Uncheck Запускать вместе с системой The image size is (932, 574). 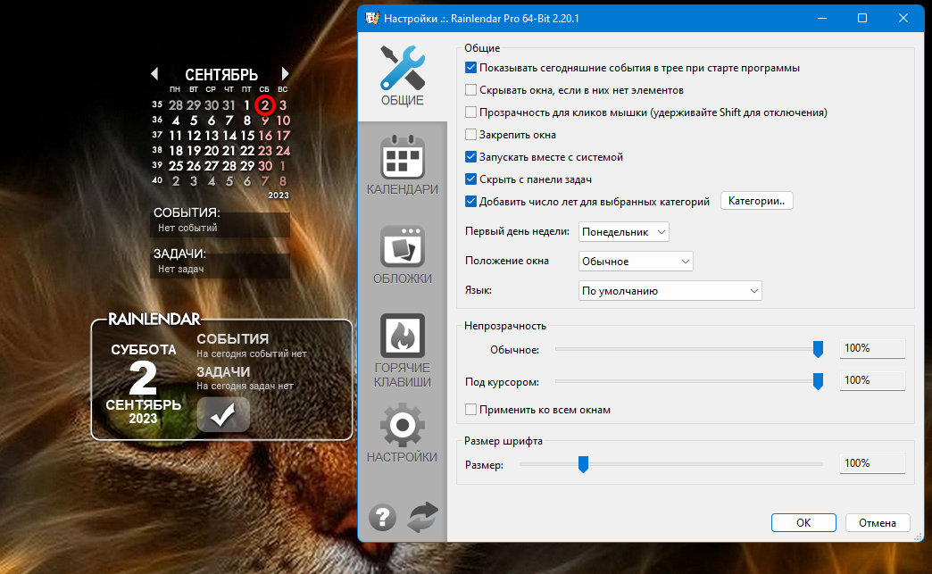pyautogui.click(x=470, y=157)
